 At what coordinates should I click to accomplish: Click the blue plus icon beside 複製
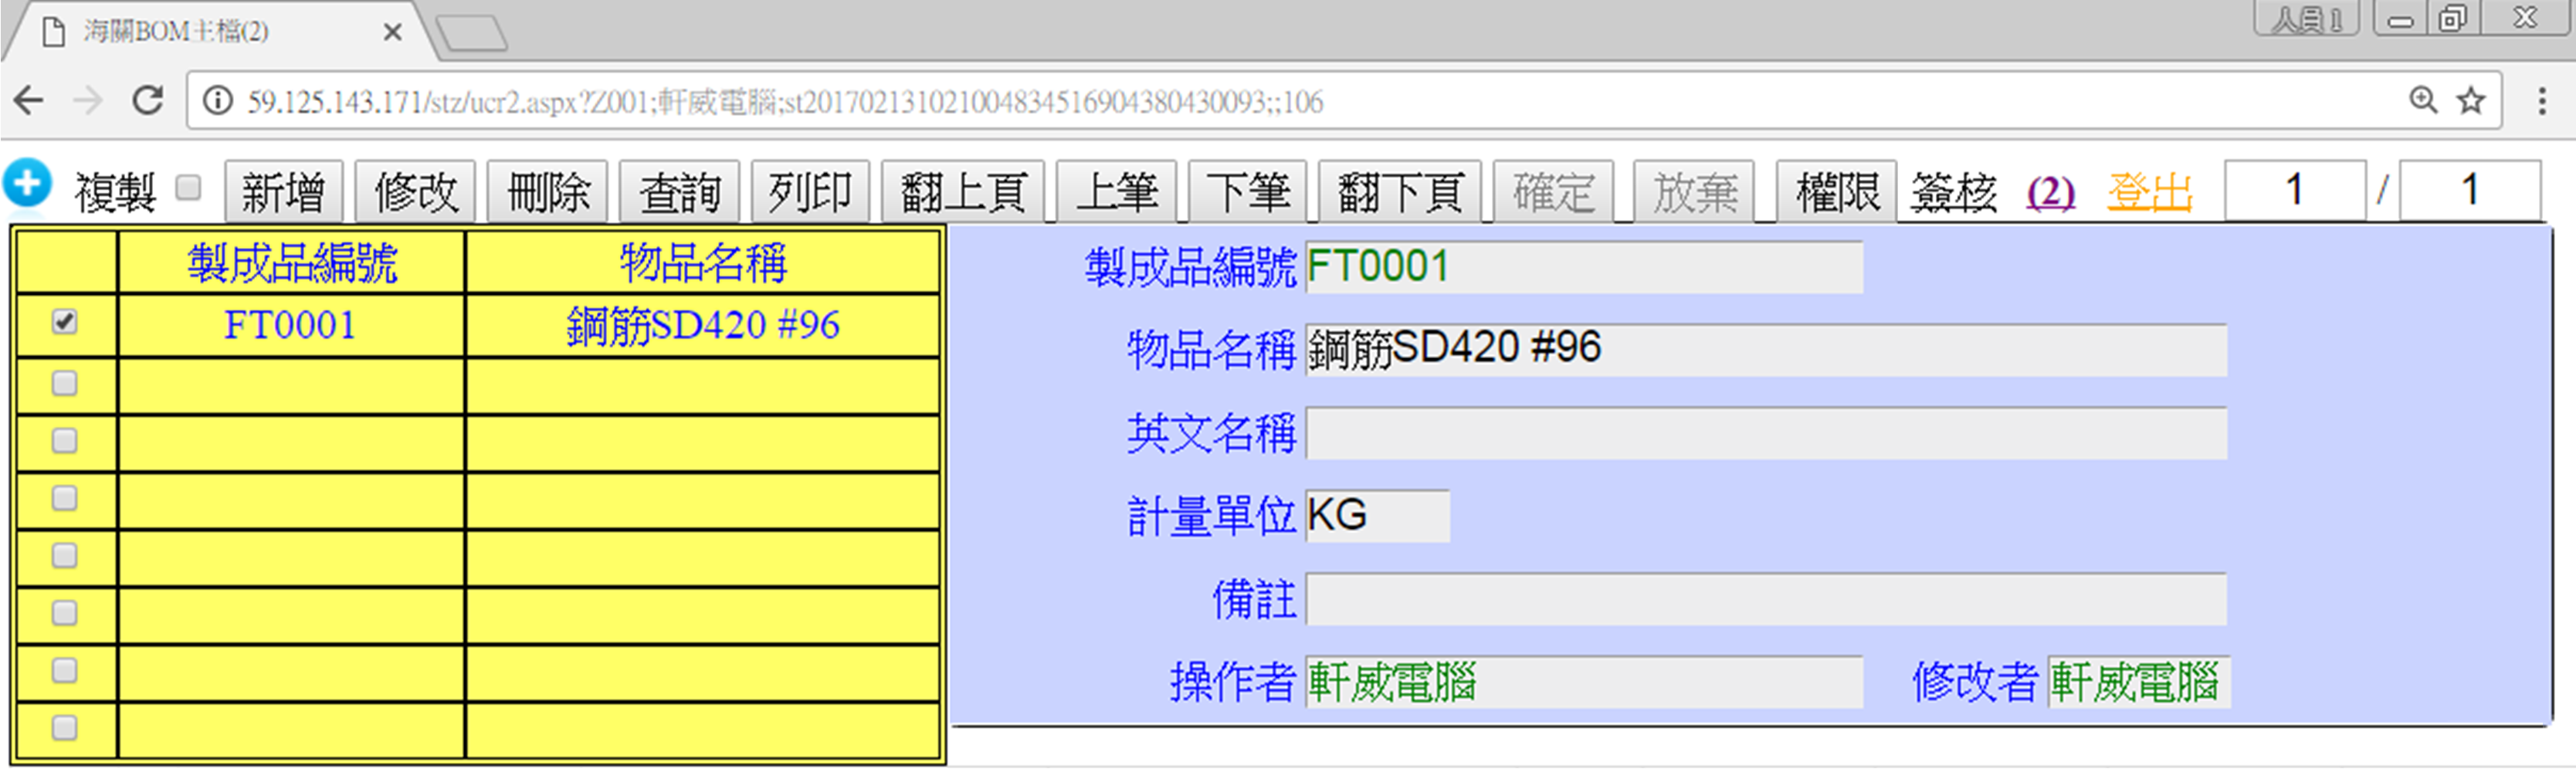coord(27,183)
